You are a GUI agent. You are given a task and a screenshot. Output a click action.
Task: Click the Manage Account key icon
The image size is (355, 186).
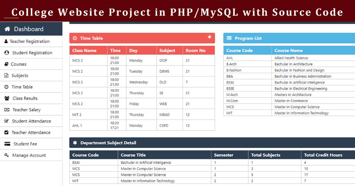coord(7,155)
